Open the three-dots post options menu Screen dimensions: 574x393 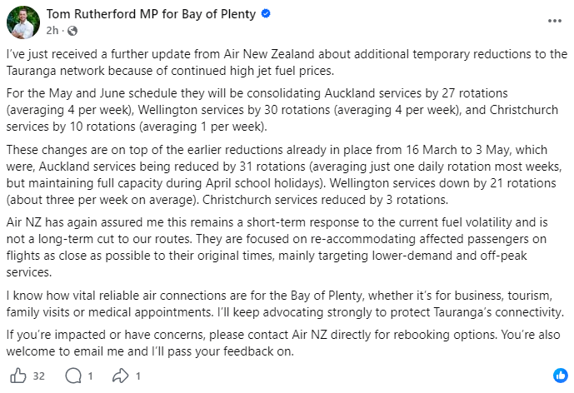[x=555, y=20]
